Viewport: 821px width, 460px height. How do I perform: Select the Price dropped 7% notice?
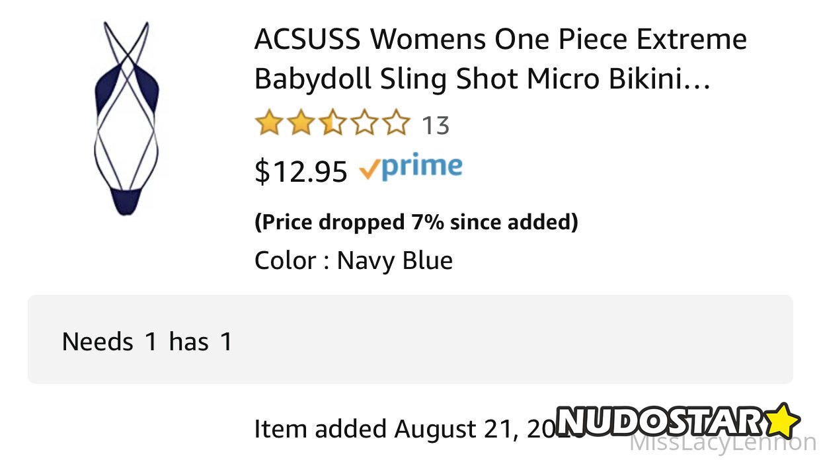416,222
